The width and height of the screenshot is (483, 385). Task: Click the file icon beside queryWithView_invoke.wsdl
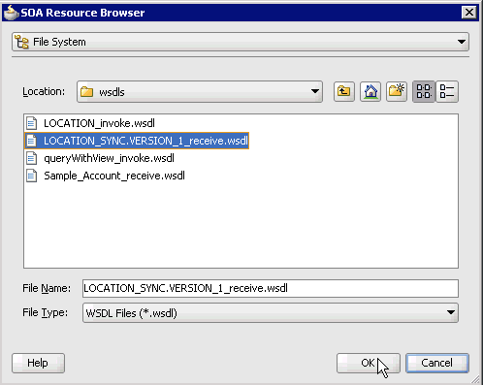pos(32,158)
